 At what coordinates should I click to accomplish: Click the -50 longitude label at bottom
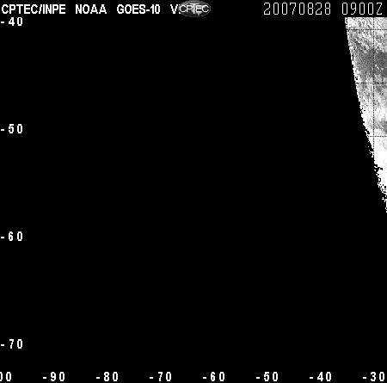pyautogui.click(x=267, y=377)
